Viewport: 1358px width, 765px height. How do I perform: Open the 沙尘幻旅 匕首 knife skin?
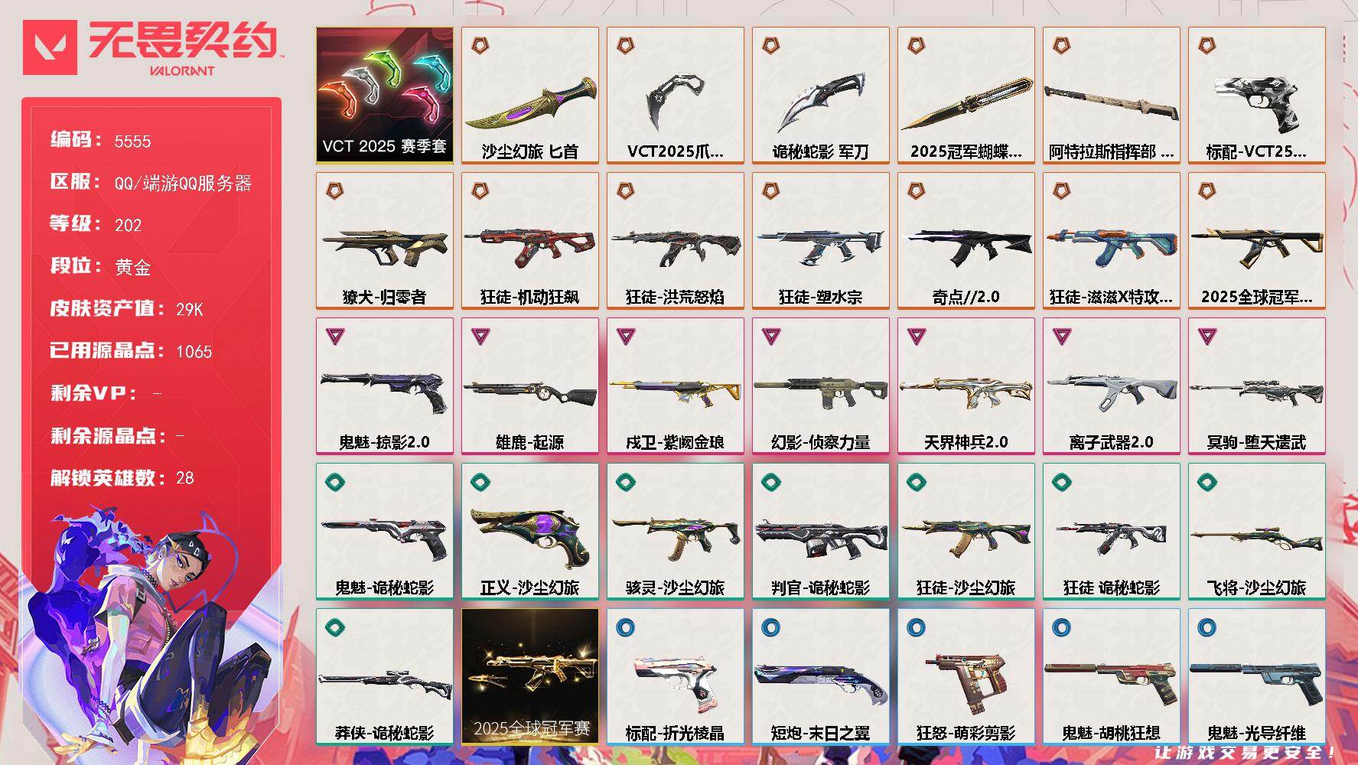click(x=530, y=95)
